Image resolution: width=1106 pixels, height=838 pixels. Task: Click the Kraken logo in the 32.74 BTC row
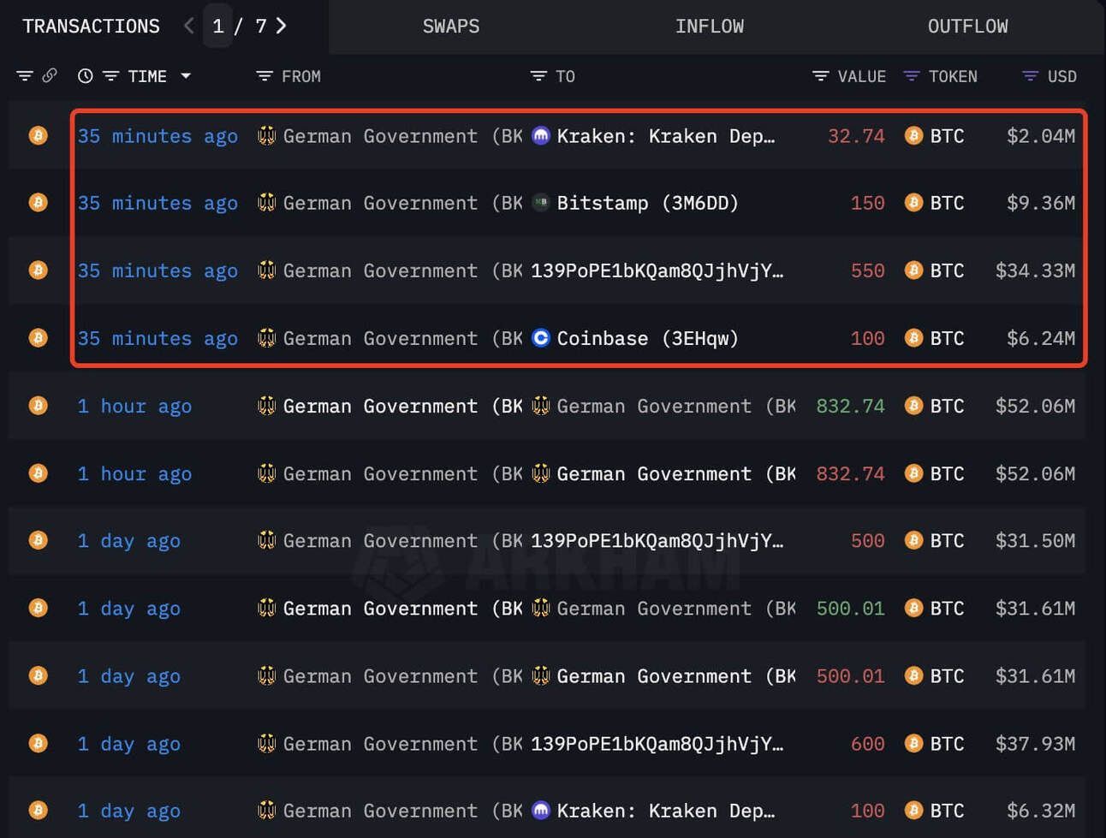point(540,135)
